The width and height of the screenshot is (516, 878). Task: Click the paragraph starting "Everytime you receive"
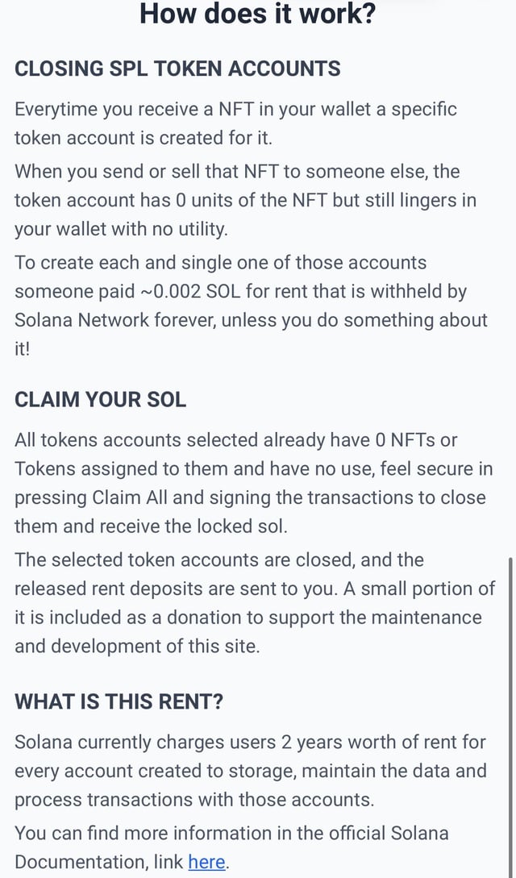click(x=235, y=123)
